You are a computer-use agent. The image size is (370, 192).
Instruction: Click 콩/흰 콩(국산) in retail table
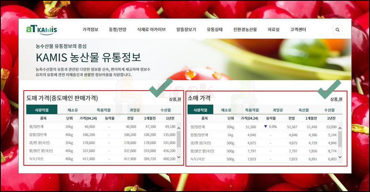coord(200,143)
